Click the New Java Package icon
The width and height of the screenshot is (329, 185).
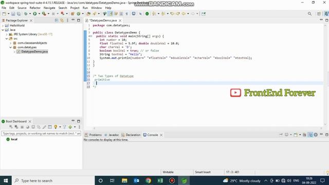click(72, 14)
